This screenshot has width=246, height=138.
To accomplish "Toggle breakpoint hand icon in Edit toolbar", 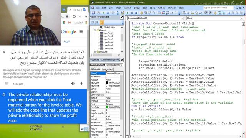I will tap(215, 13).
